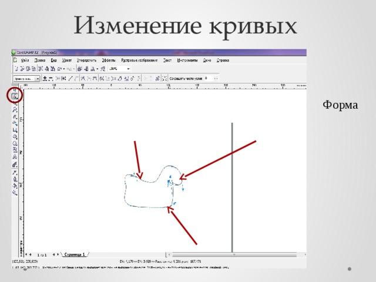Viewport: 376px width, 282px height.
Task: Open the Вид menu
Action: tap(53, 60)
